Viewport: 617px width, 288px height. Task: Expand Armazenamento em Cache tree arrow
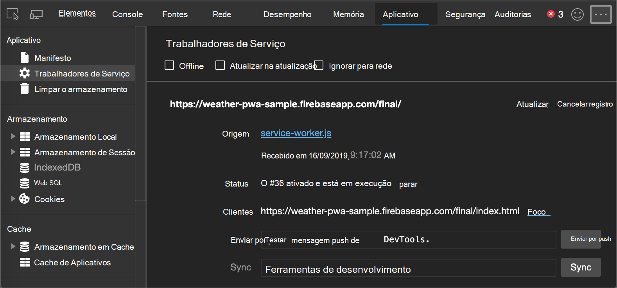point(13,246)
